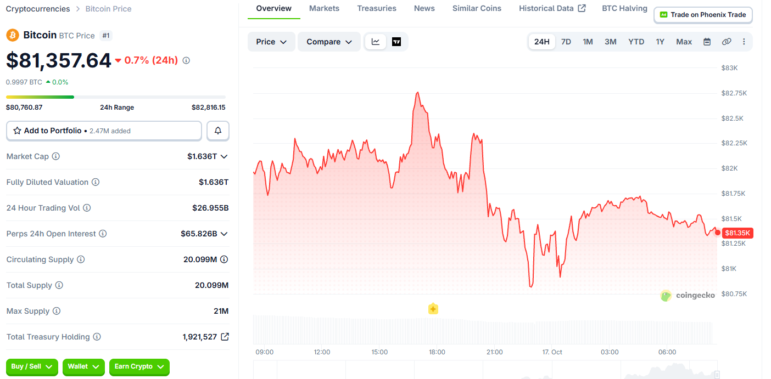This screenshot has width=771, height=379.
Task: Open the Wallet dropdown
Action: (83, 366)
